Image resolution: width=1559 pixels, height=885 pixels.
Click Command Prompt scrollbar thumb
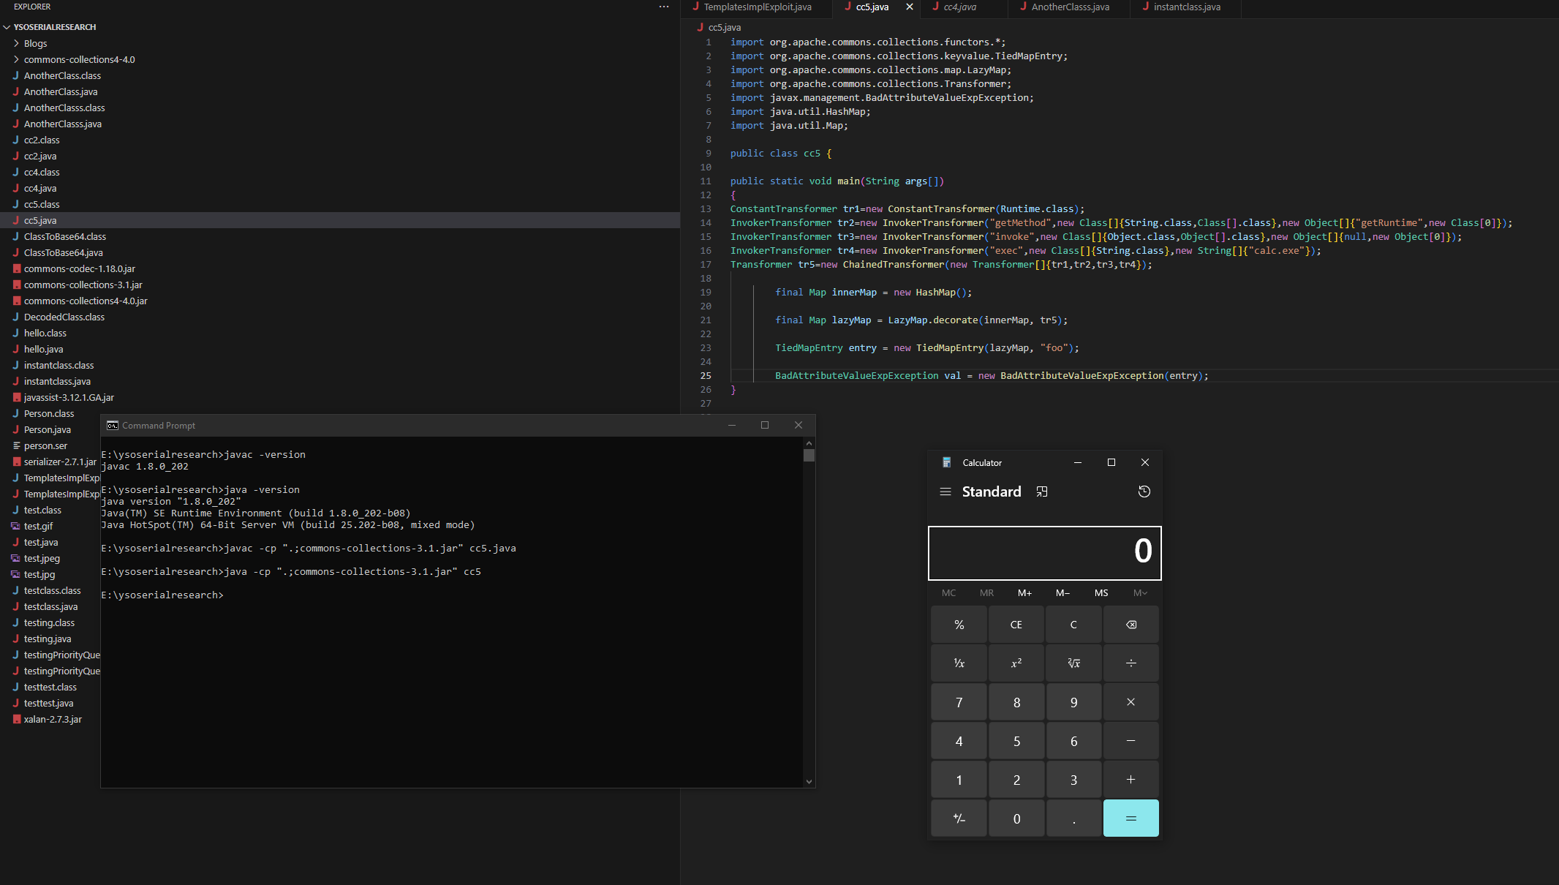[x=809, y=455]
